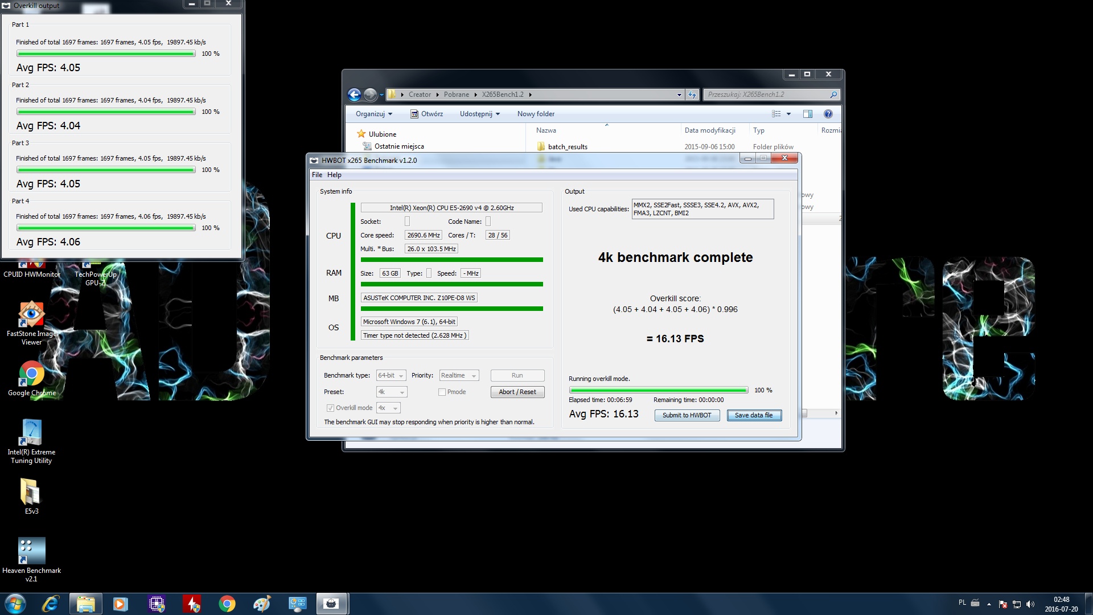Select the E5v3 folder on the desktop

click(31, 497)
